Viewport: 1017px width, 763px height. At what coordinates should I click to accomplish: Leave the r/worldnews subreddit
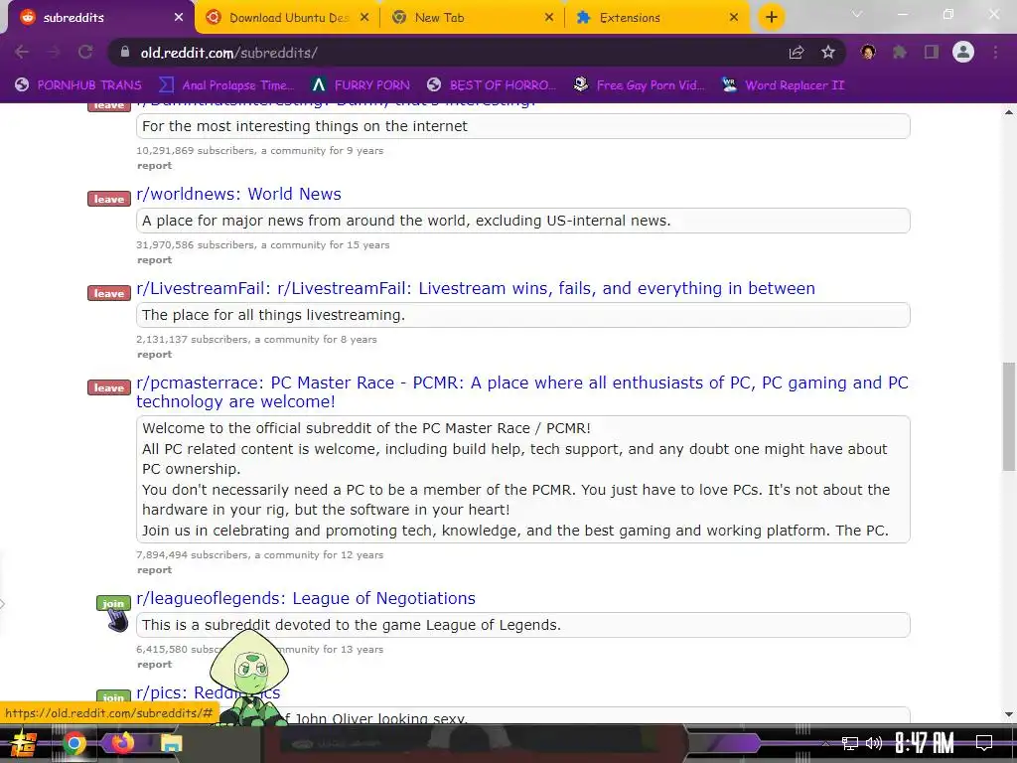[109, 199]
